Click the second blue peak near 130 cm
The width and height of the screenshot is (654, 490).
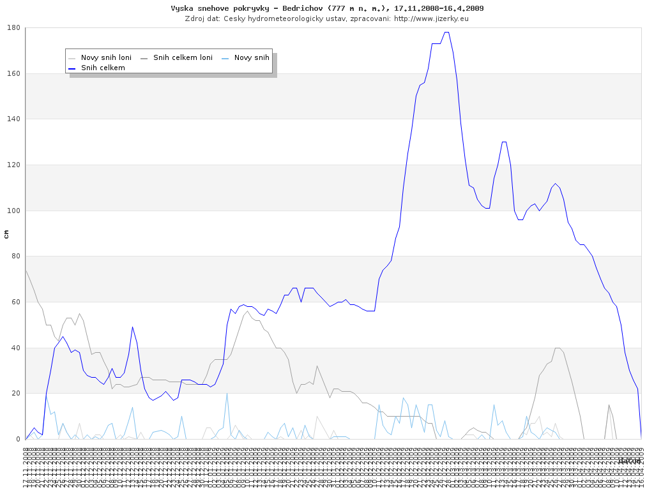pos(504,142)
